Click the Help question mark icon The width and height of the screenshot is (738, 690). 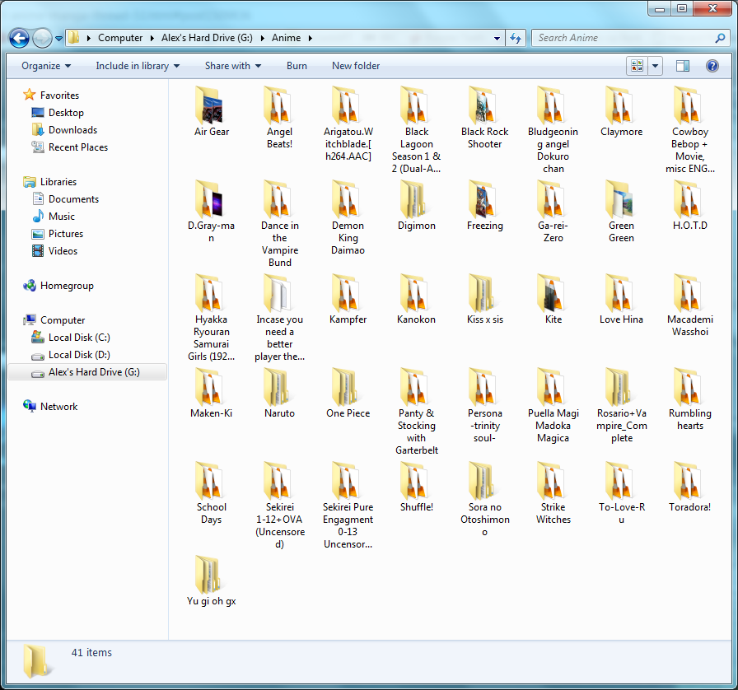(x=712, y=66)
